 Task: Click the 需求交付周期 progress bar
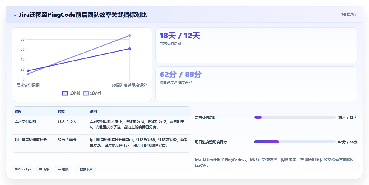[x=295, y=117]
